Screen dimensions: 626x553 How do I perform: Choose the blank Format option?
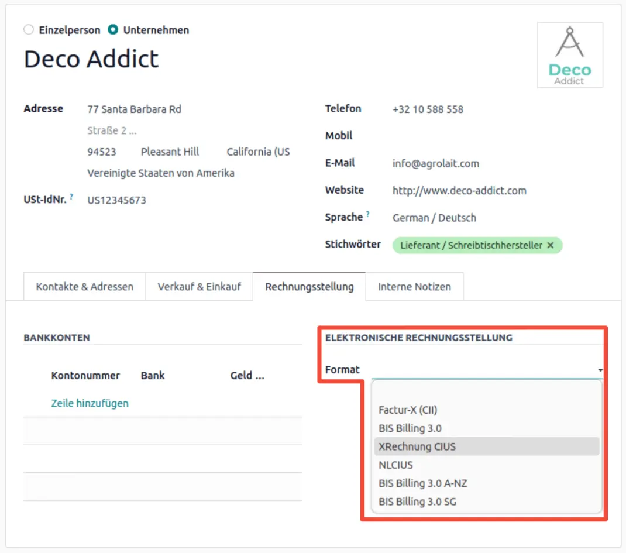(x=487, y=391)
